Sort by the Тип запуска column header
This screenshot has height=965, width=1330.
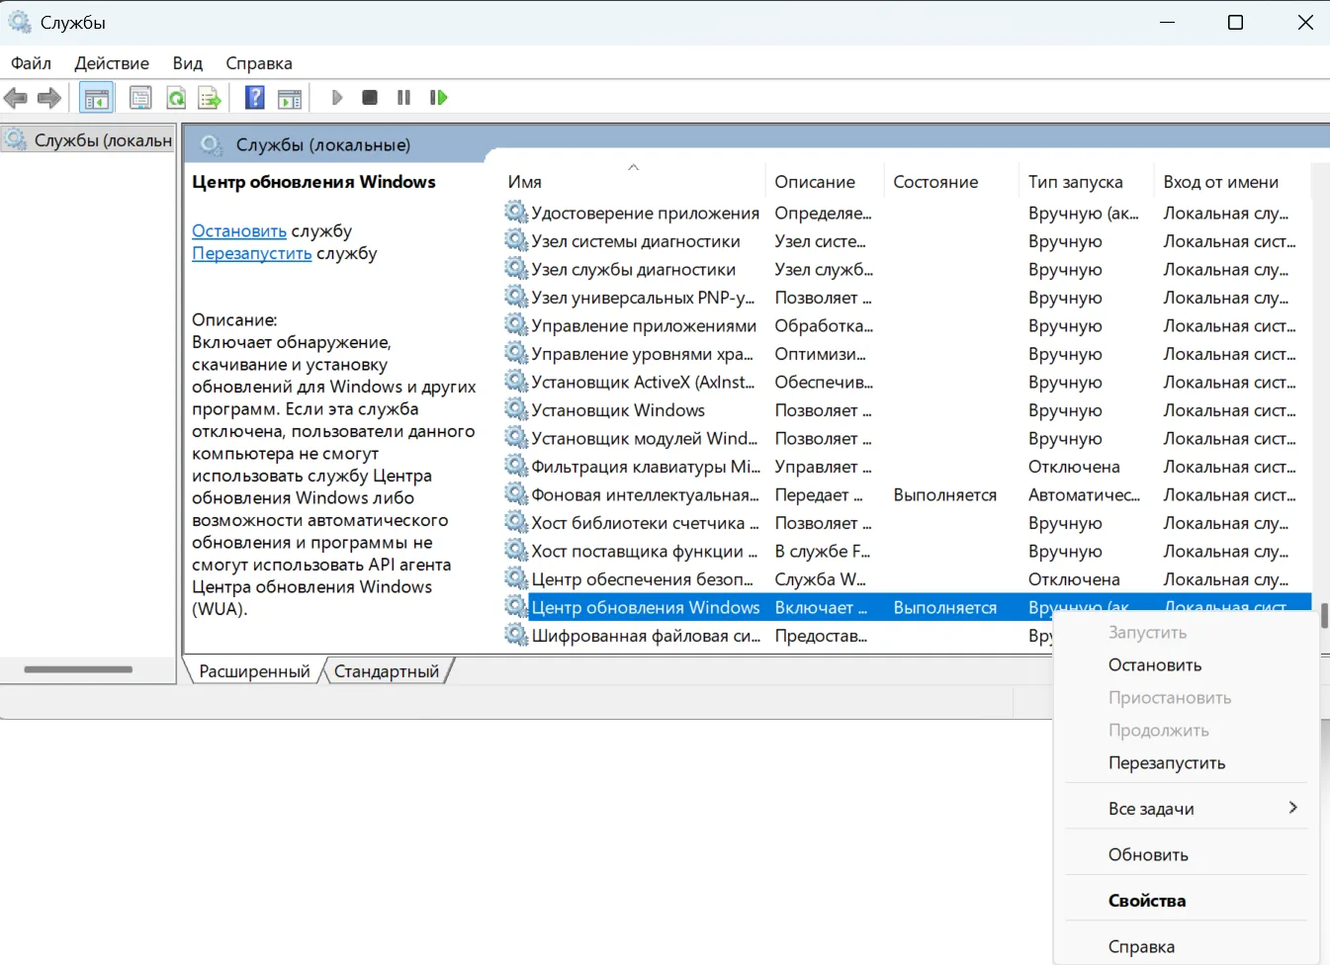tap(1086, 182)
